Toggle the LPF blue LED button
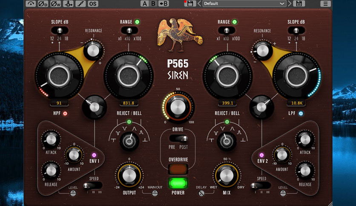This screenshot has width=356, height=206. point(301,114)
